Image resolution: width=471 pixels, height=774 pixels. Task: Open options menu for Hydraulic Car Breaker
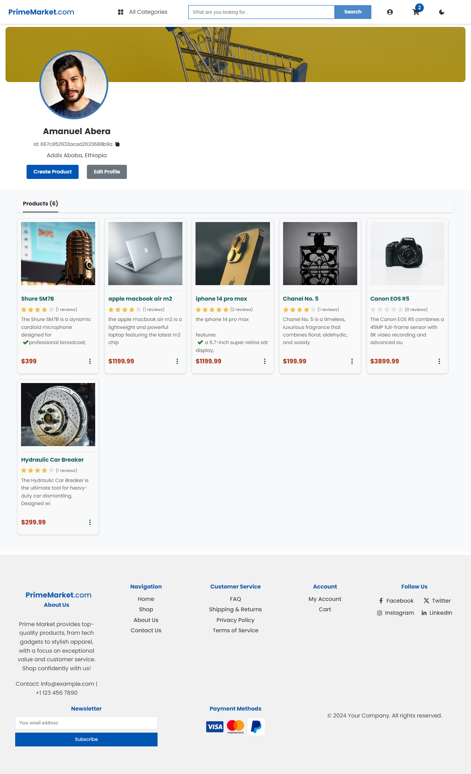[x=90, y=522]
